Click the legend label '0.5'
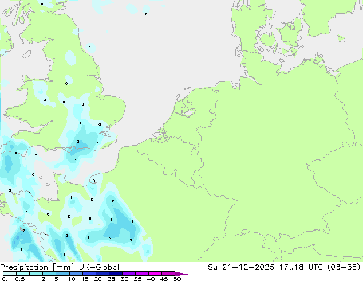Viewport: 363px width, 281px height. (19, 279)
